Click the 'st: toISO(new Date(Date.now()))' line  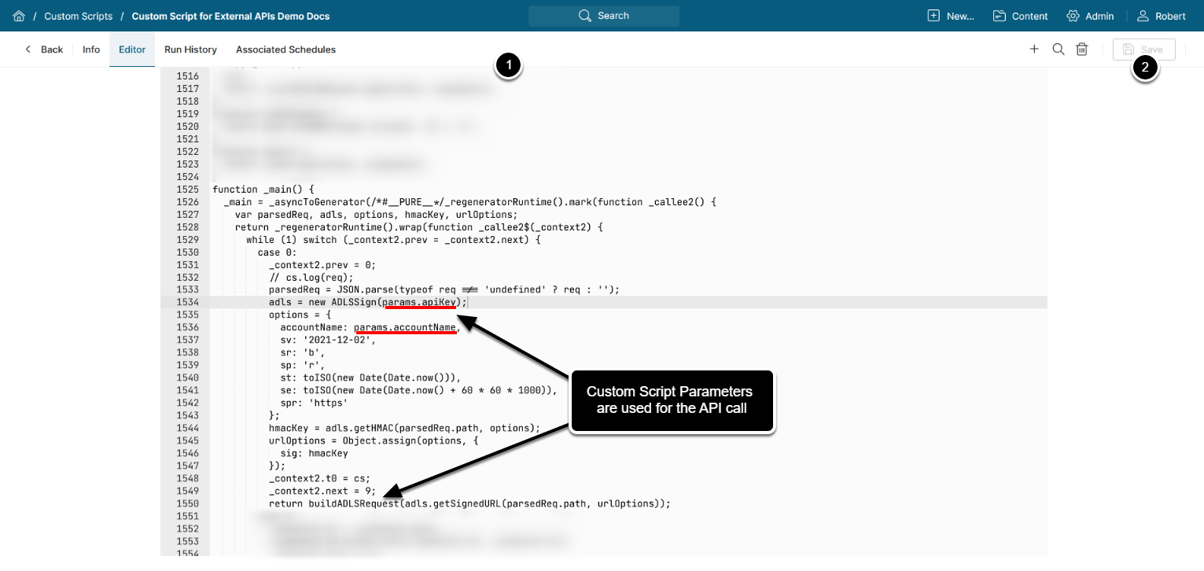[x=370, y=378]
